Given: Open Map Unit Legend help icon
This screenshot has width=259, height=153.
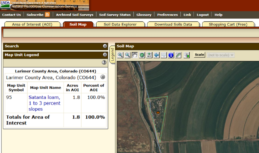Looking at the screenshot, I should (x=104, y=62).
